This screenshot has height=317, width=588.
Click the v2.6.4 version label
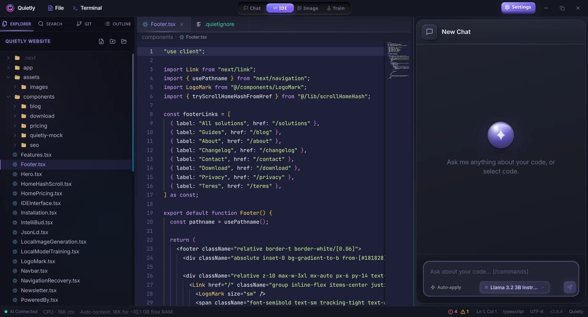pyautogui.click(x=556, y=312)
